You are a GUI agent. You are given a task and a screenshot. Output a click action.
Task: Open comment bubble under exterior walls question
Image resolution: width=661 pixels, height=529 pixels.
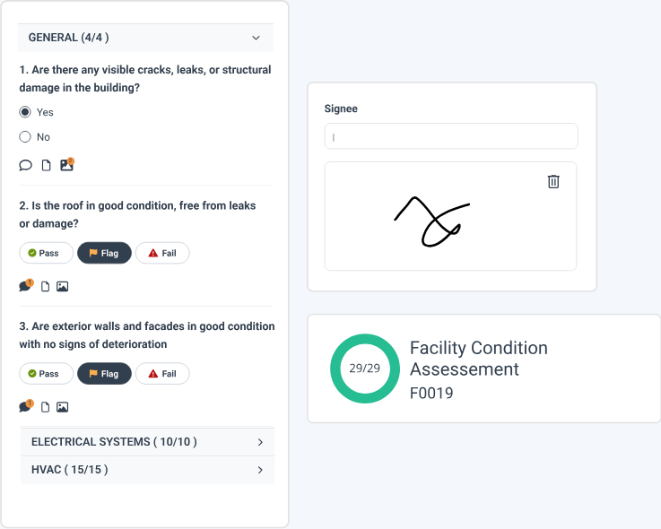point(25,406)
